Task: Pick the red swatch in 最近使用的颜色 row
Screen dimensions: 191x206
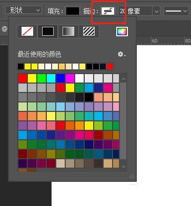Action: 110,67
